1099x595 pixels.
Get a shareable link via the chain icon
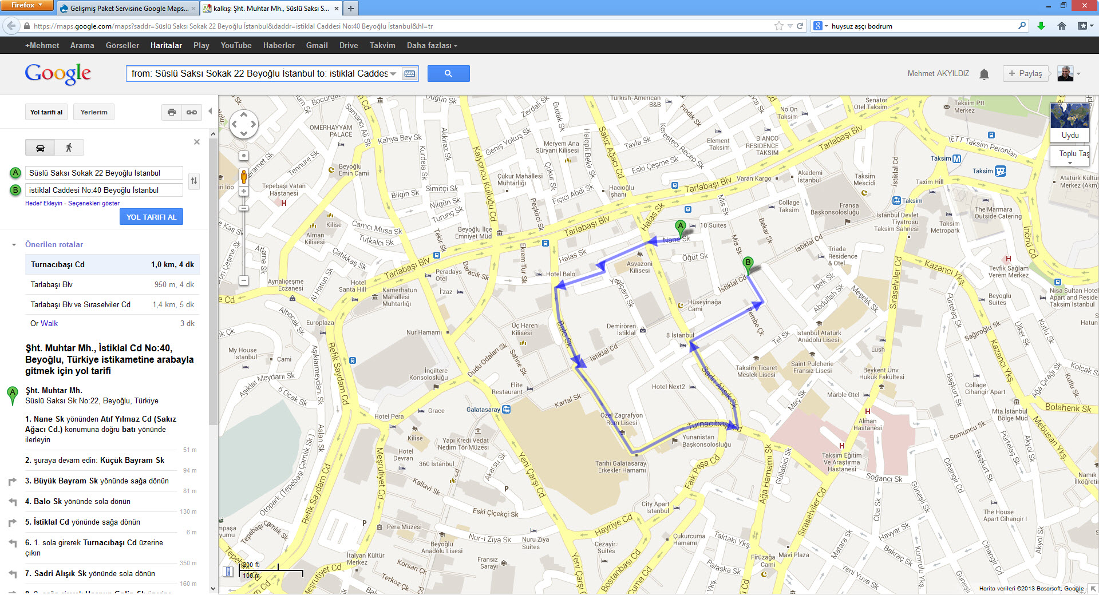pos(192,112)
